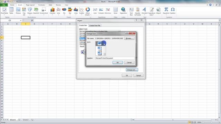This screenshot has height=124, width=221.
Task: Open the Home ribbon tab
Action: pos(12,5)
